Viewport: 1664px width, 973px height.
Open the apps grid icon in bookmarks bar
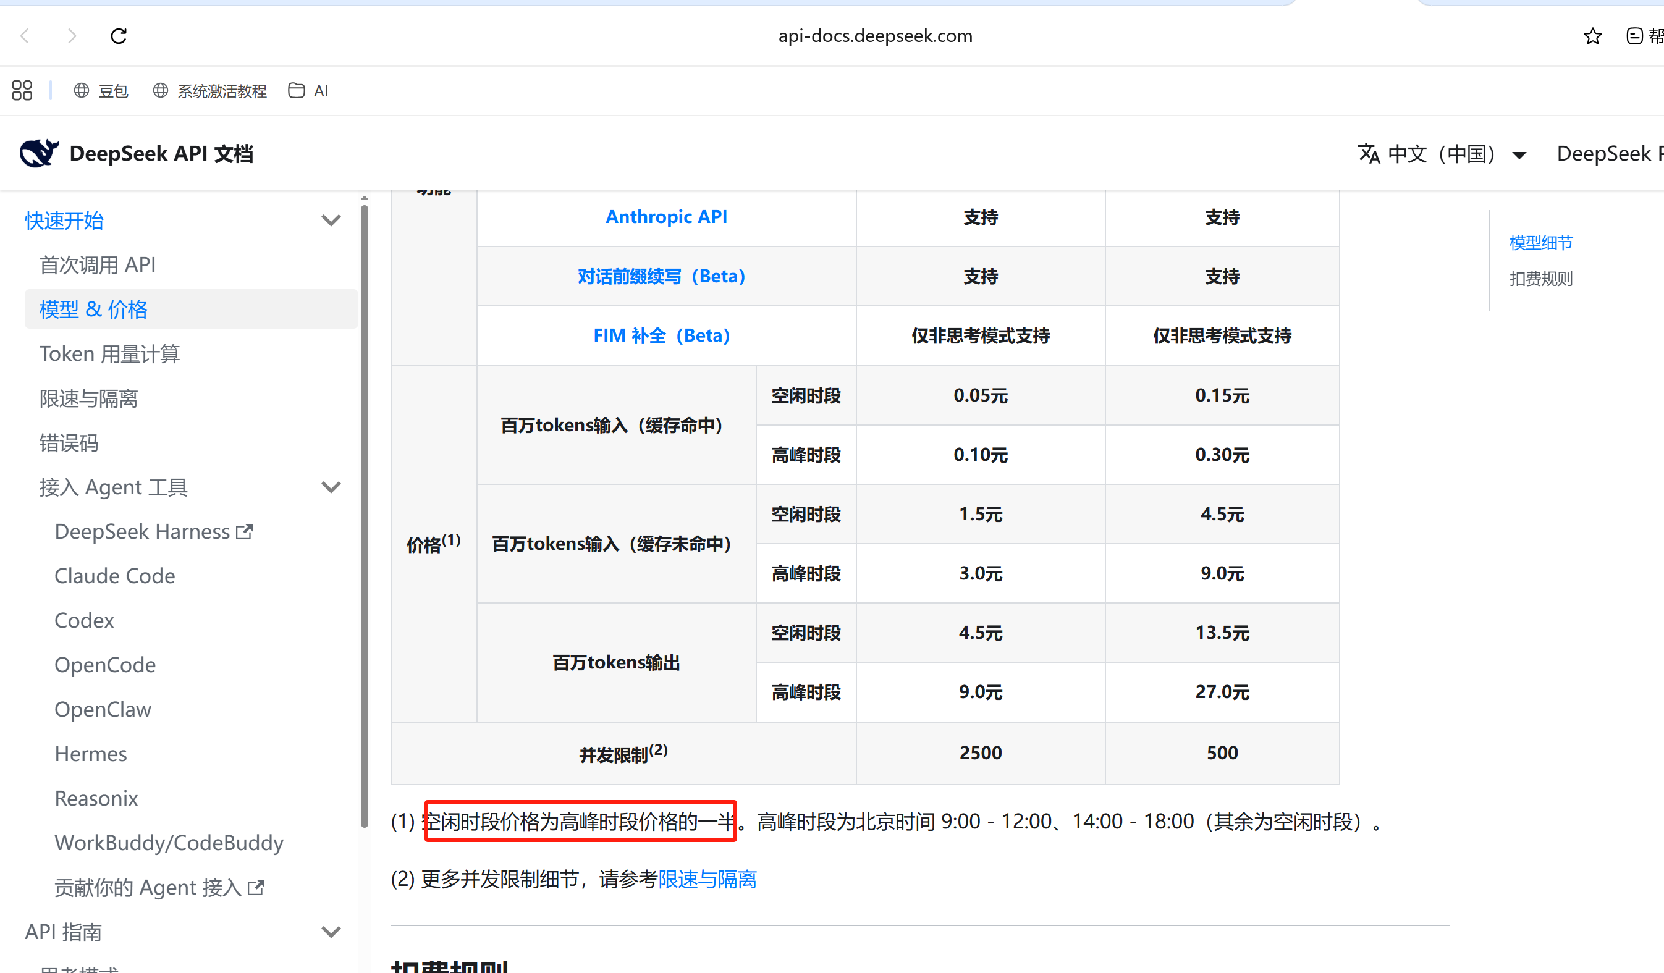click(x=22, y=90)
